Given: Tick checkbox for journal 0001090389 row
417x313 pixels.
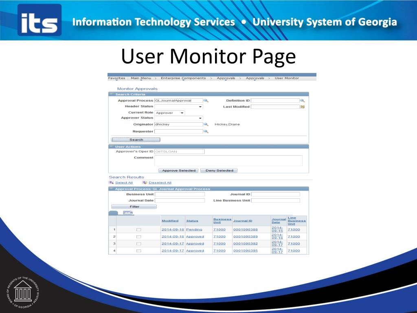Looking at the screenshot, I should [138, 237].
